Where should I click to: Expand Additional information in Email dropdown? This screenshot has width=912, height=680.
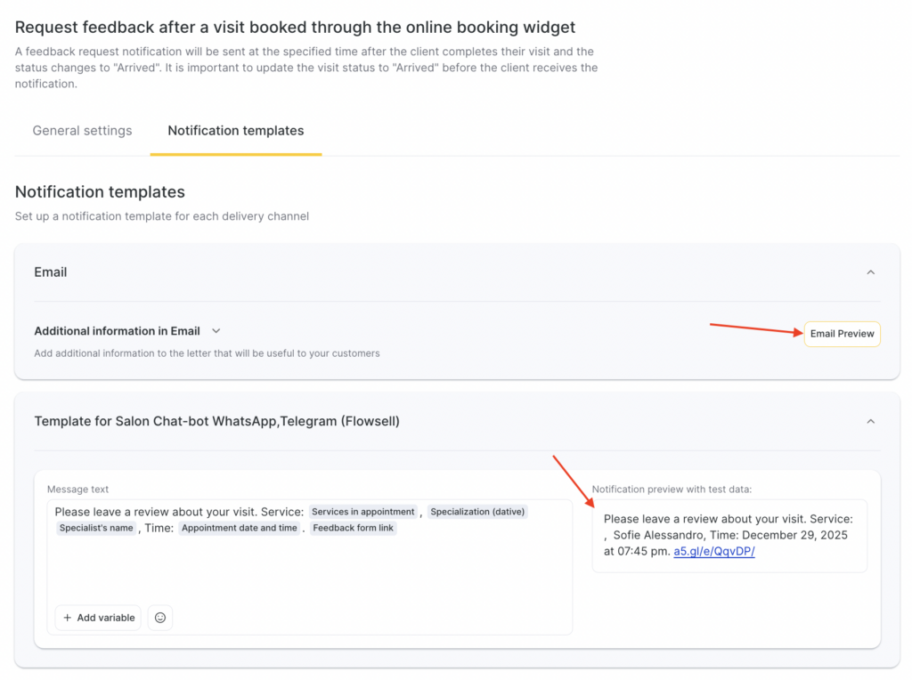tap(216, 331)
